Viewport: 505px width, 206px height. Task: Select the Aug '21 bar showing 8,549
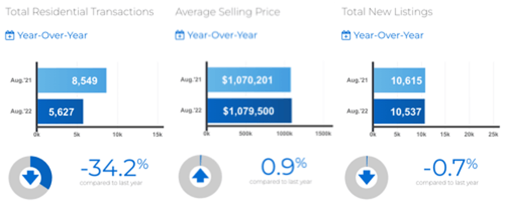point(72,80)
